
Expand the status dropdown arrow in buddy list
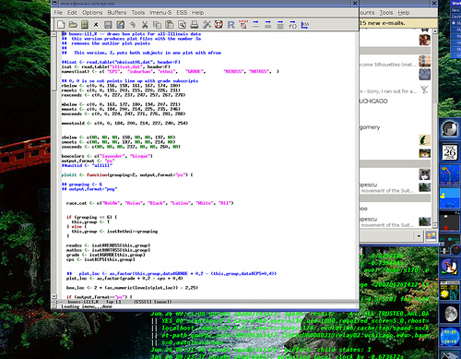[x=419, y=236]
